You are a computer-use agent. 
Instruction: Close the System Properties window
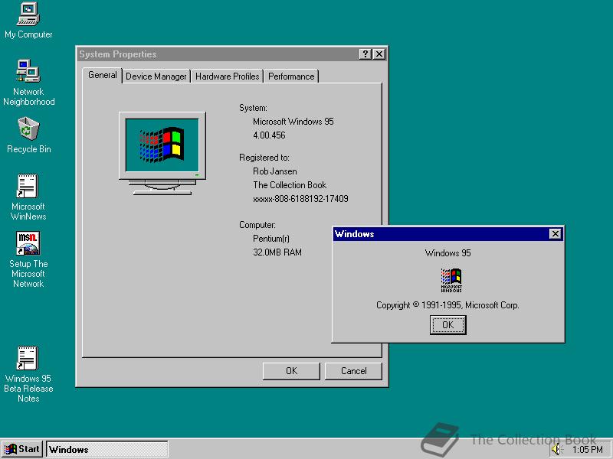point(379,54)
